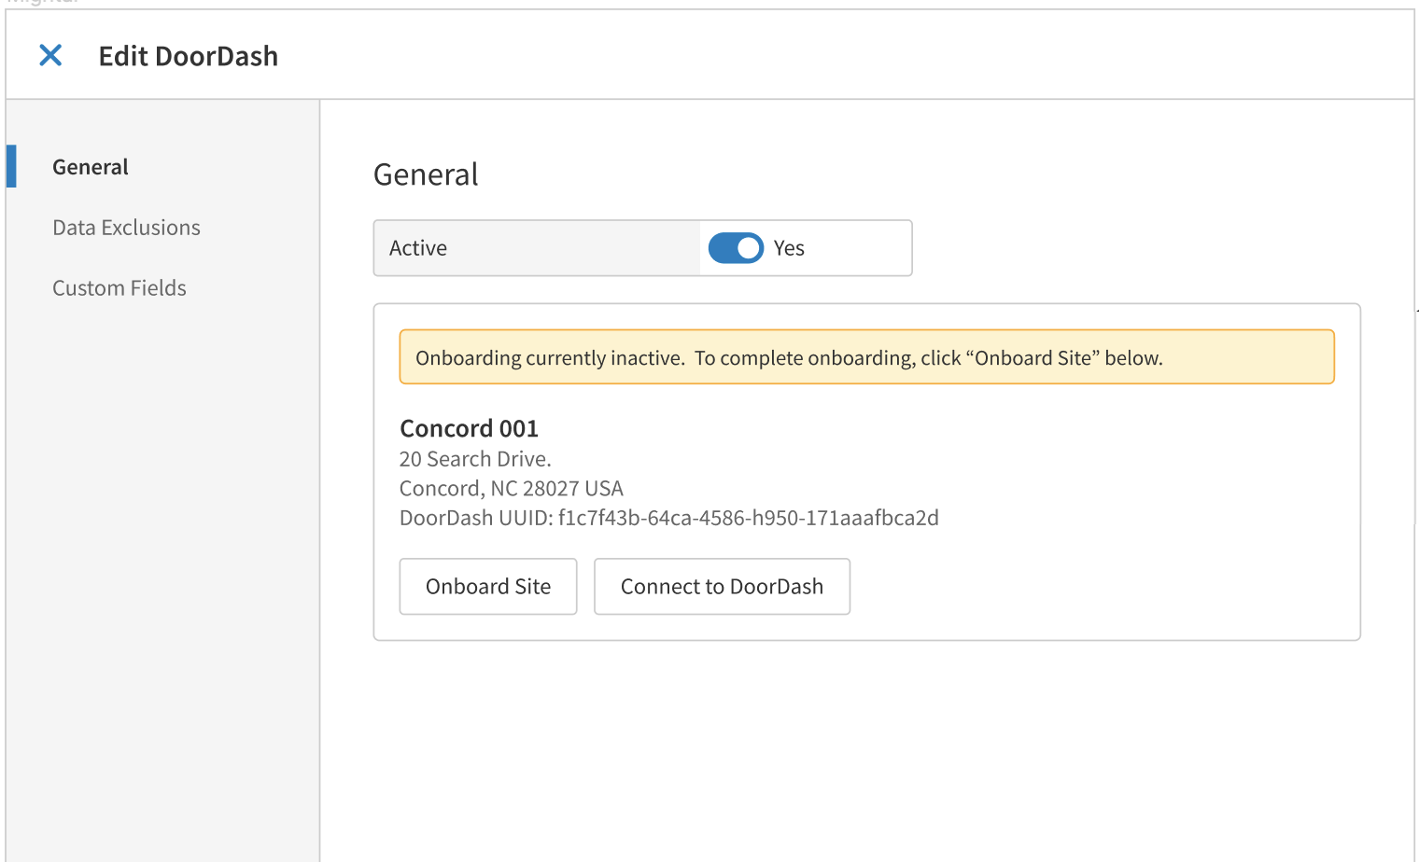Close the Edit DoorDash dialog via the X icon
Screen dimensions: 1419x862
pyautogui.click(x=50, y=56)
